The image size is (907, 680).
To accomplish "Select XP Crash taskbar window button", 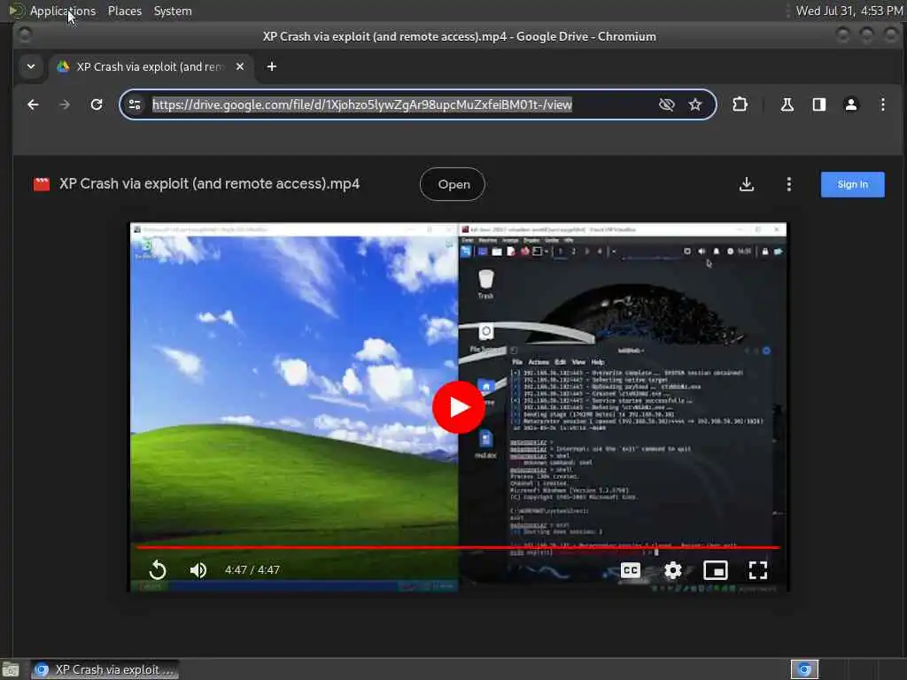I will (105, 669).
